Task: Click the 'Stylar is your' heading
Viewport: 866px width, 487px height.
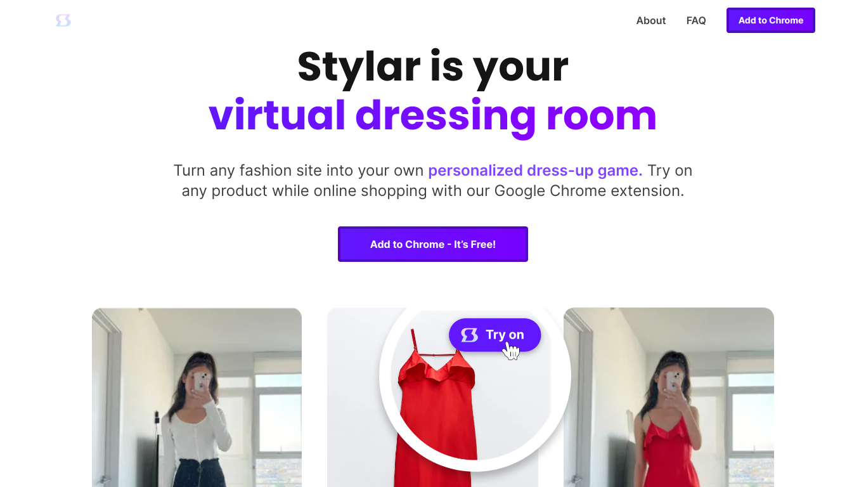Action: (x=432, y=66)
